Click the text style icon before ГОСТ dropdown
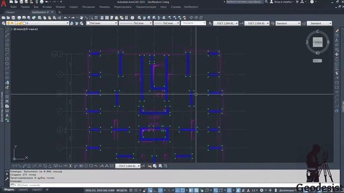 point(210,23)
